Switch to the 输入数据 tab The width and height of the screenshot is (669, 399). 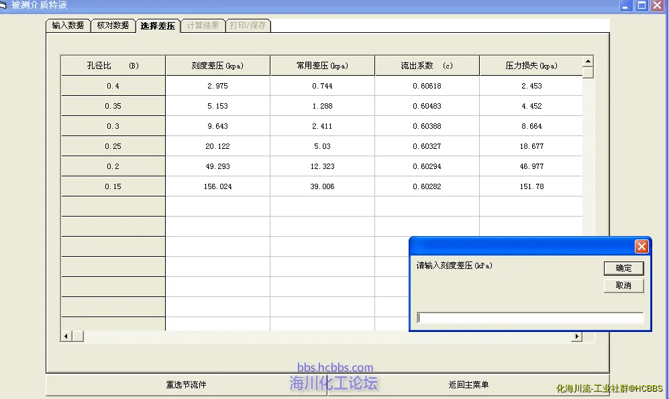(x=68, y=25)
